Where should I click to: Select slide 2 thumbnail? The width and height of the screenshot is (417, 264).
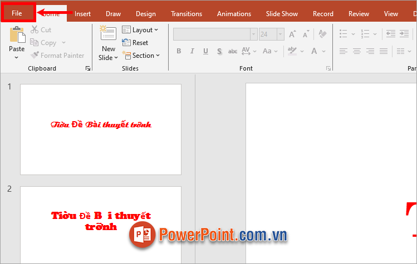click(101, 225)
